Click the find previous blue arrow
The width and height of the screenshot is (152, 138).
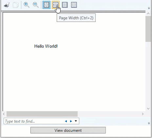point(66,121)
